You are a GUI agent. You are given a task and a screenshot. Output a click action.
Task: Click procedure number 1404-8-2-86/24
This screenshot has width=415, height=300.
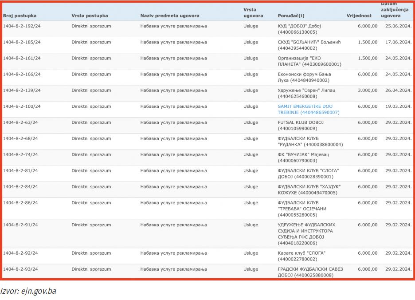(x=20, y=203)
